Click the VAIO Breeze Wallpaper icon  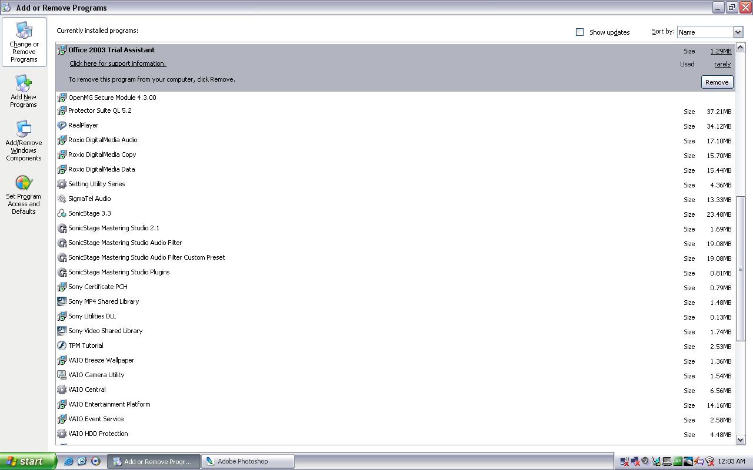coord(62,360)
